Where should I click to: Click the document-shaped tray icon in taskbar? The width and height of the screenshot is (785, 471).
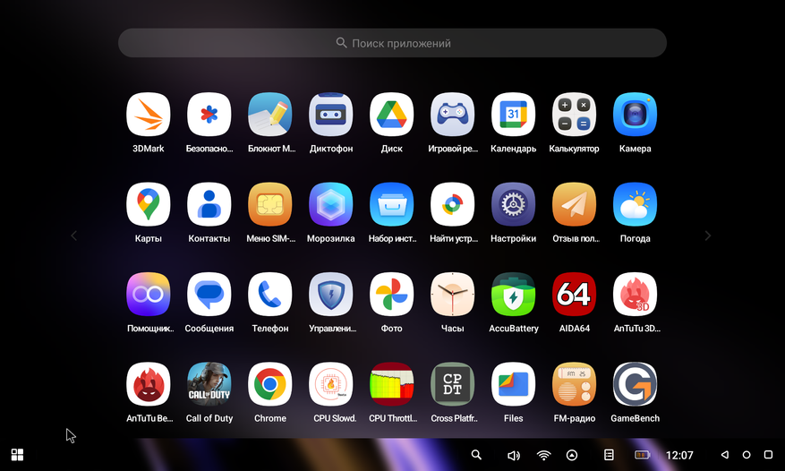(x=609, y=455)
